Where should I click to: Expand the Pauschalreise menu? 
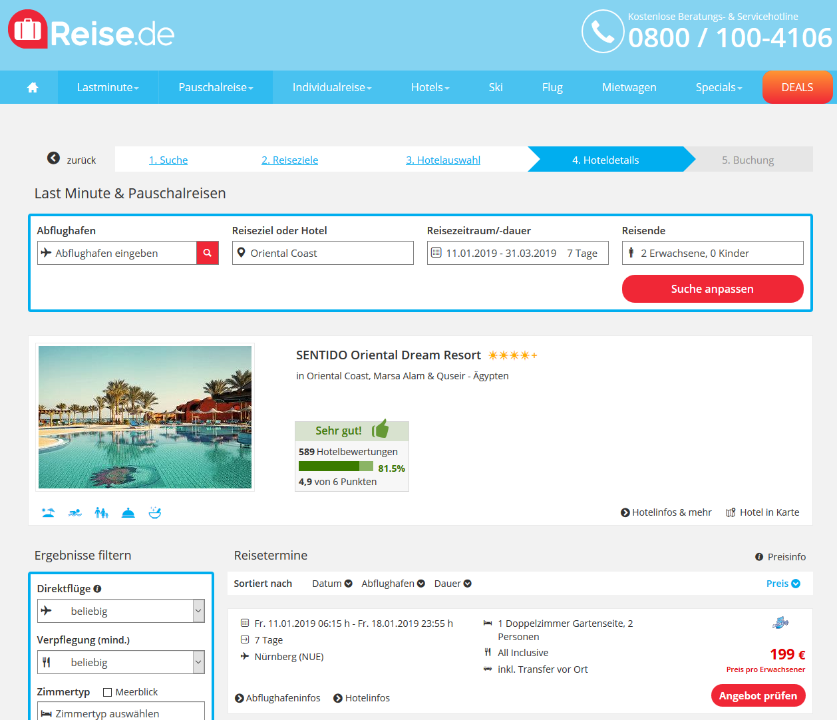pos(216,87)
